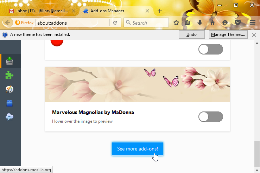Image resolution: width=260 pixels, height=173 pixels.
Task: Click the Manage Themes... button
Action: click(228, 34)
